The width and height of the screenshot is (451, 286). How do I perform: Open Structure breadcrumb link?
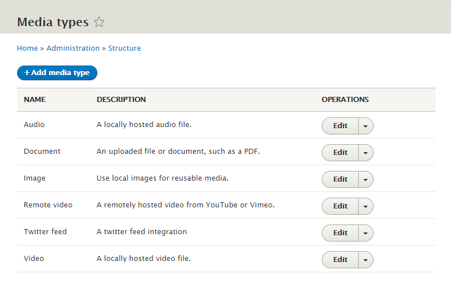pyautogui.click(x=125, y=48)
